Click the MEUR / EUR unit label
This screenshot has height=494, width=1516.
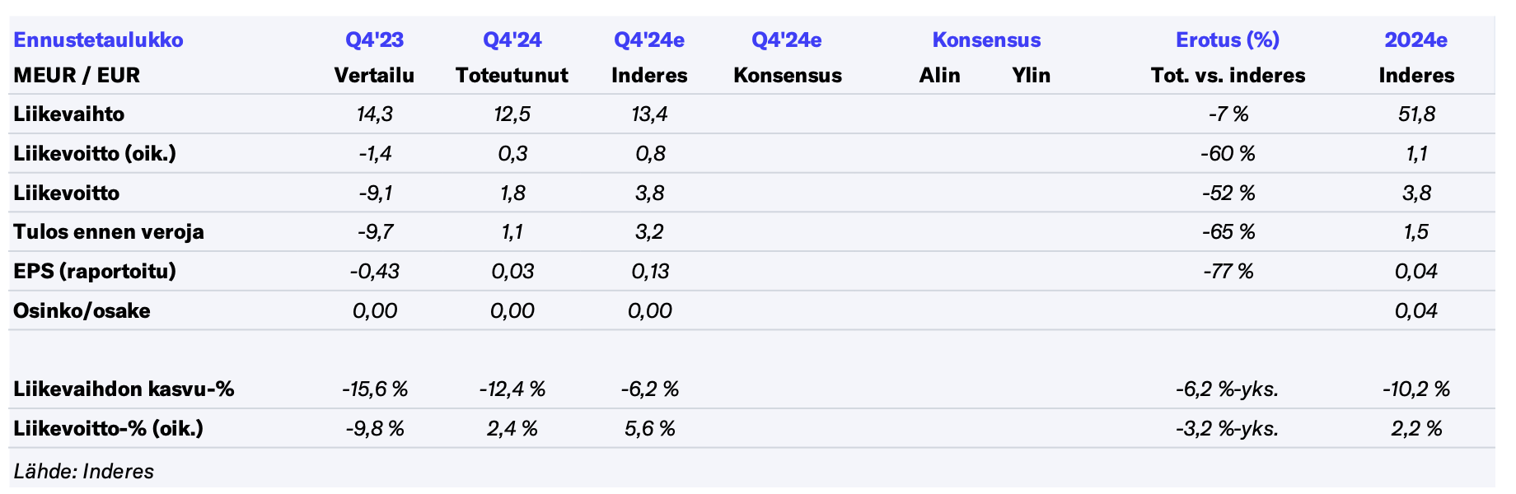[77, 76]
